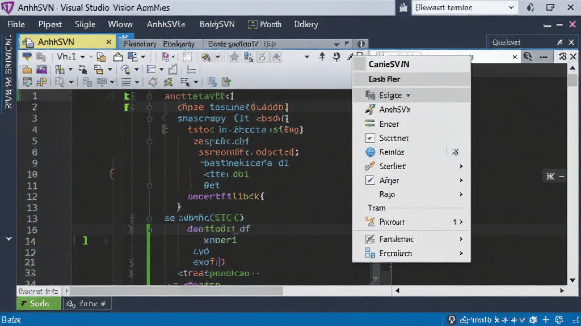Toggle the pin on Qcelovet panel
Viewport: 581px width, 326px height.
click(x=560, y=42)
